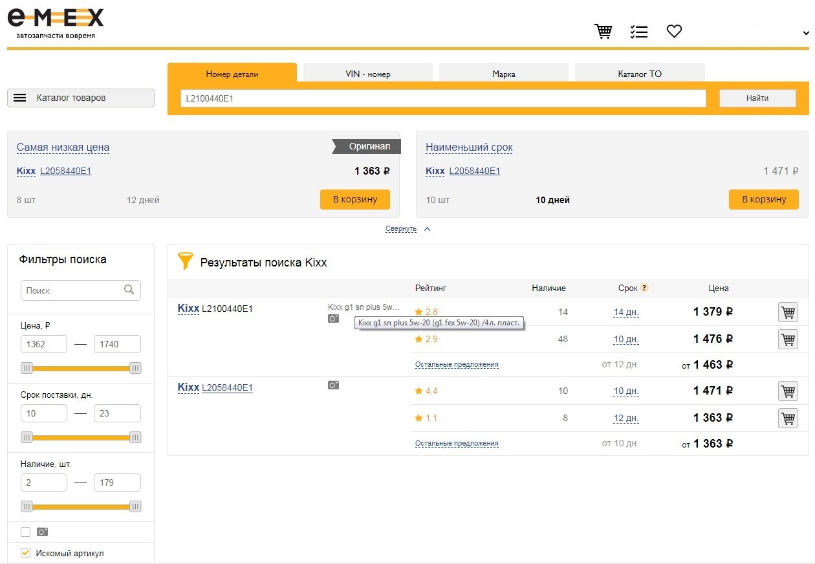Click the Срок help question mark icon

[645, 288]
